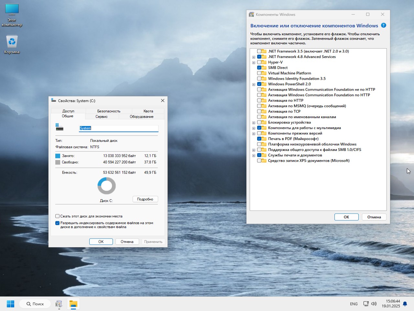
Task: Click Cancel (Отмена) in System (C:) properties
Action: [x=127, y=242]
